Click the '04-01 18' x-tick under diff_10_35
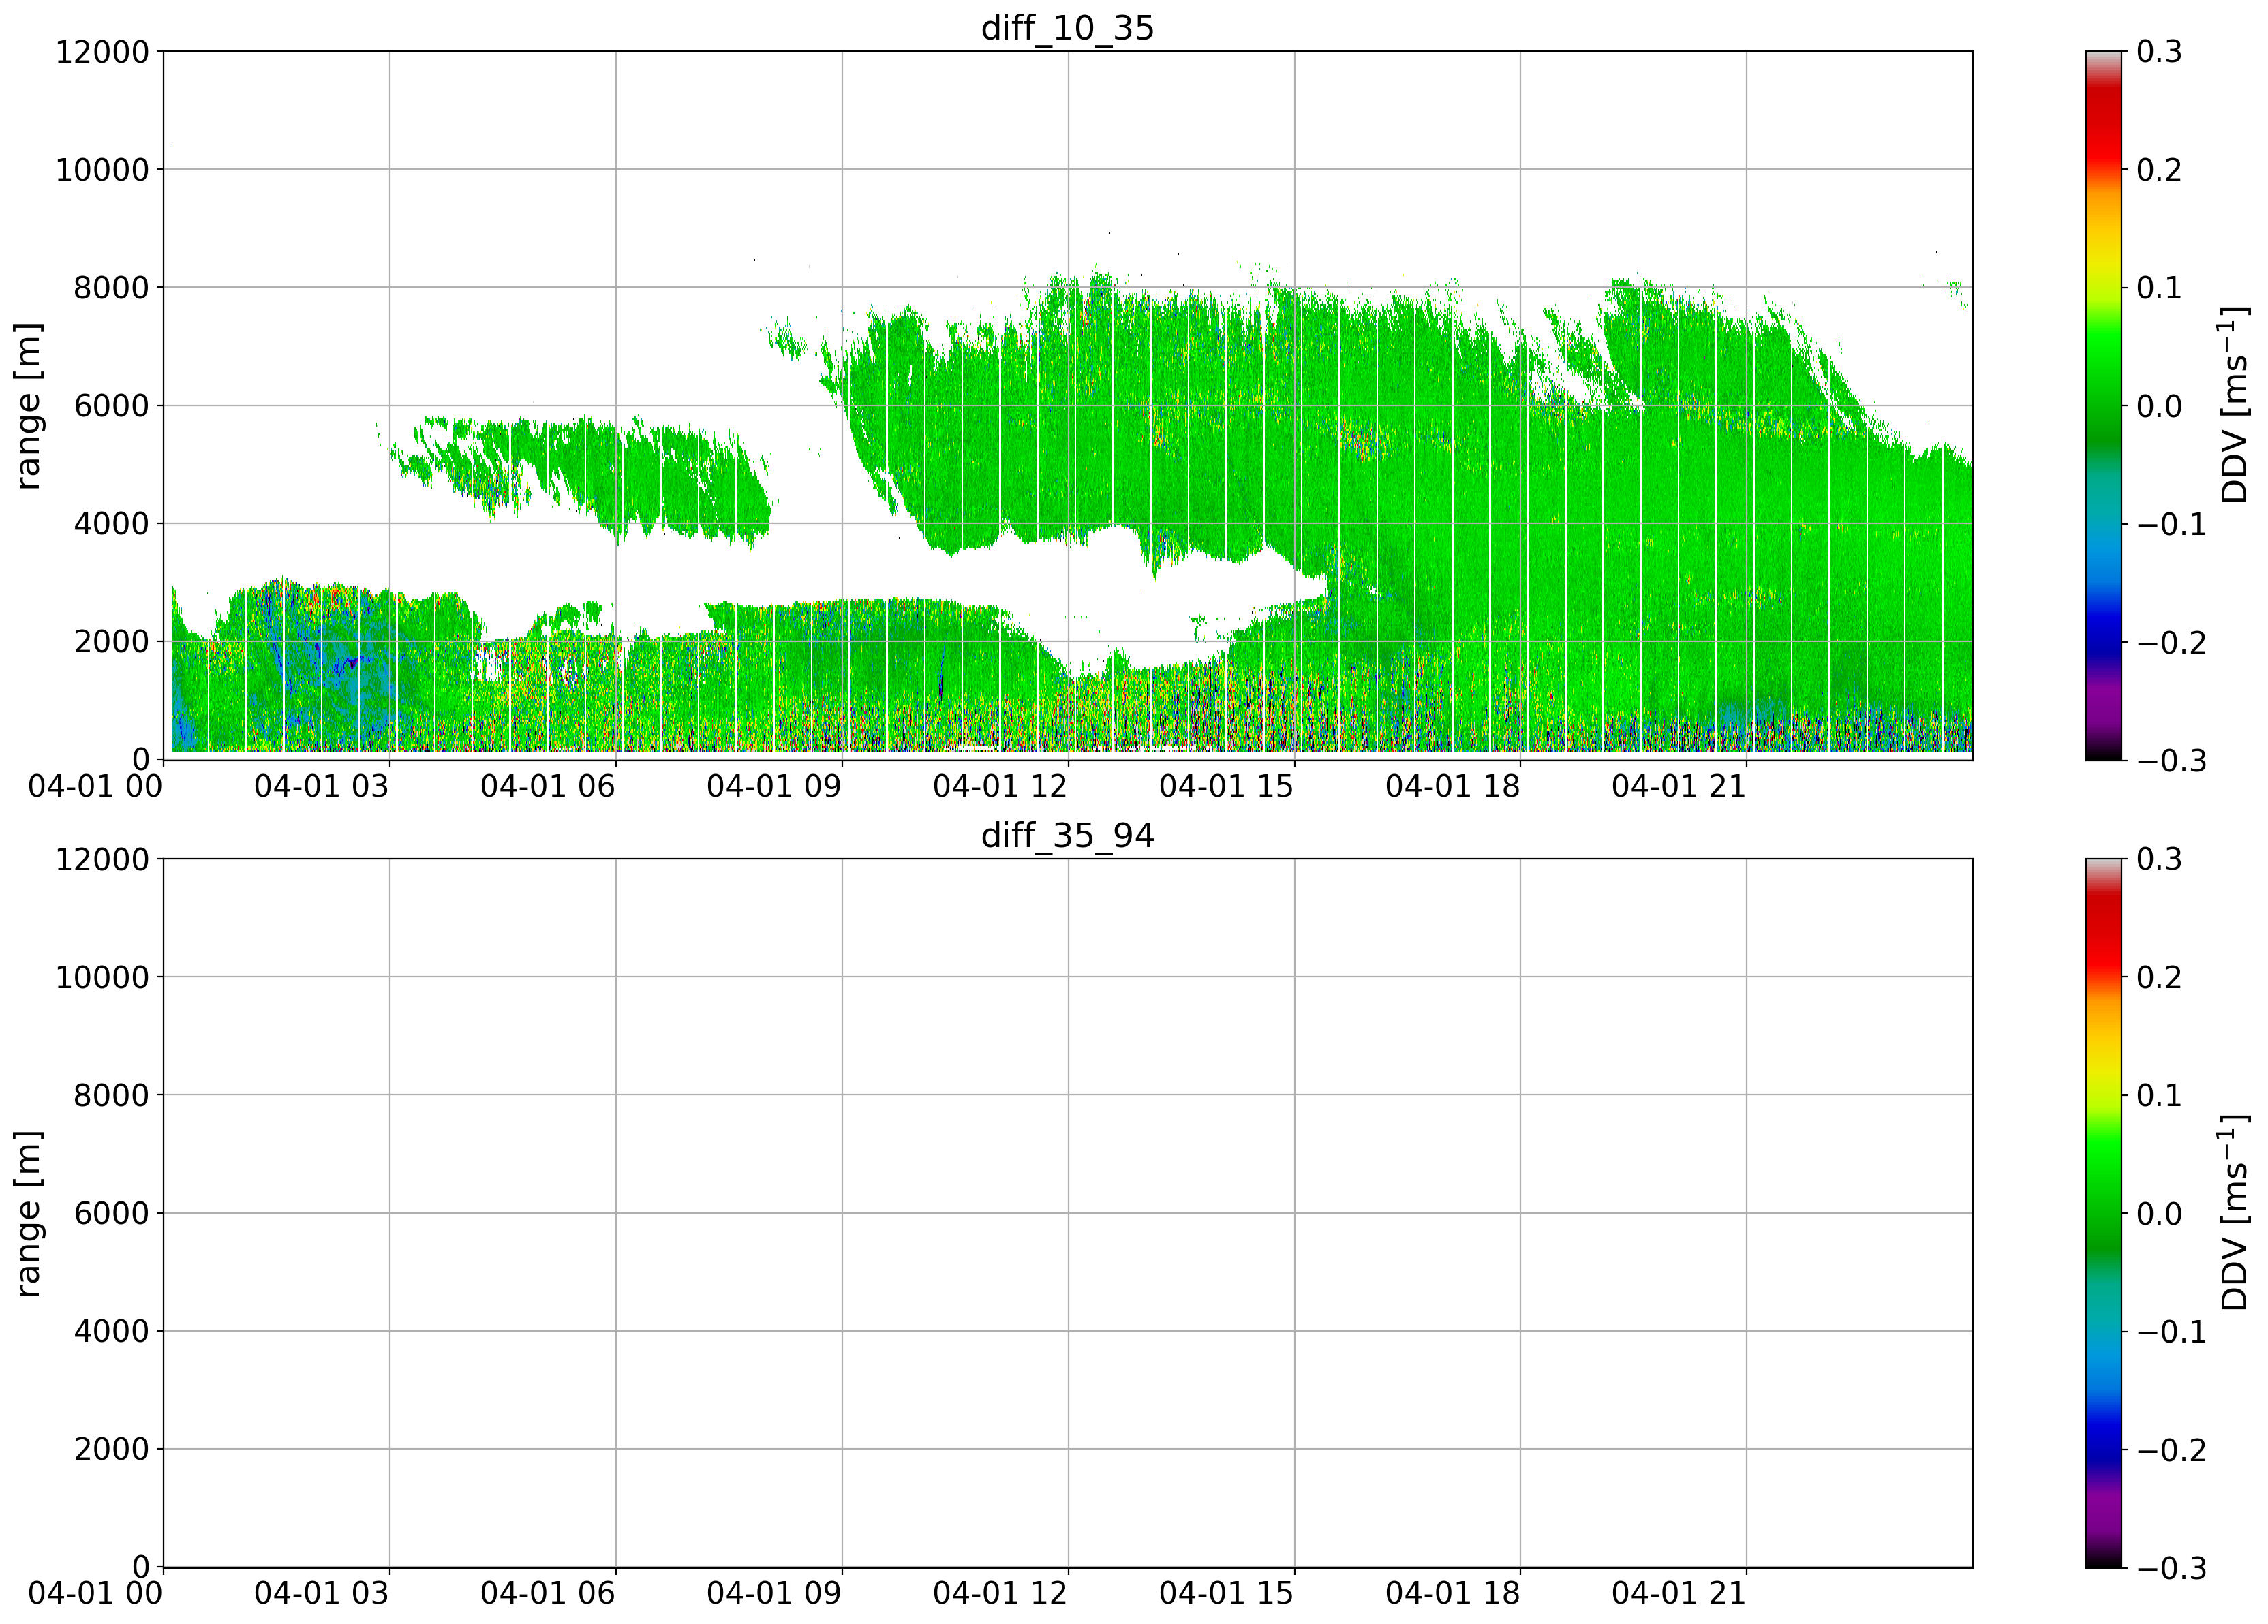 coord(1452,786)
